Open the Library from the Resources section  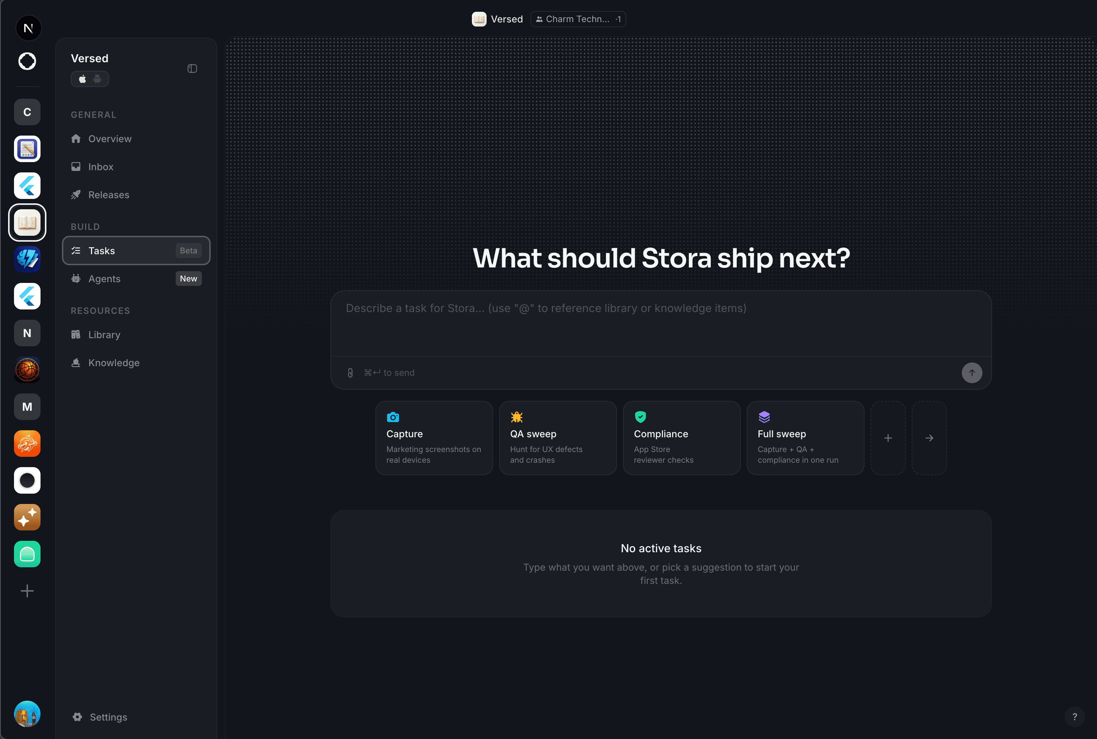104,335
